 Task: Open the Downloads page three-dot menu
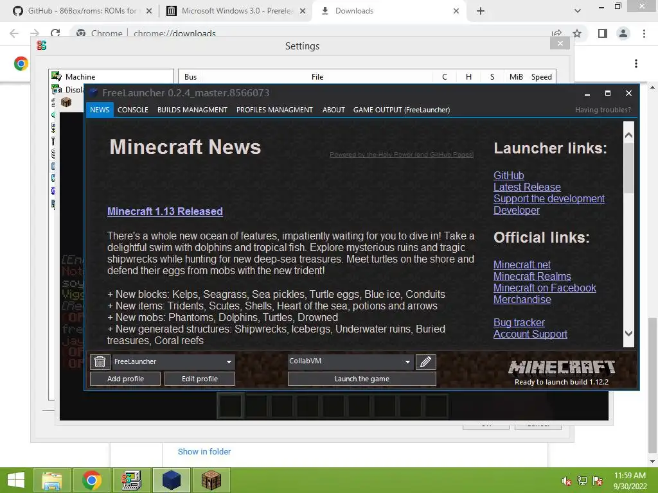[x=636, y=64]
